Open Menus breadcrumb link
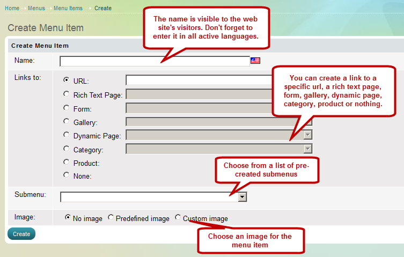404x257 pixels. click(x=36, y=8)
